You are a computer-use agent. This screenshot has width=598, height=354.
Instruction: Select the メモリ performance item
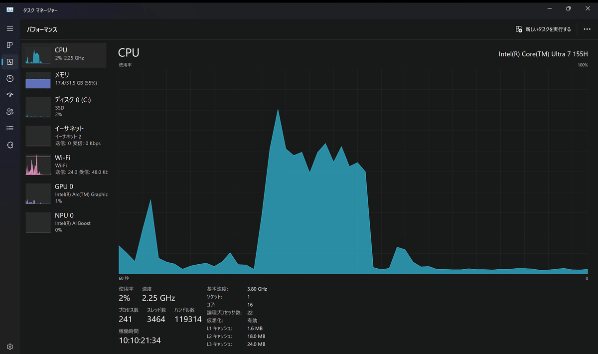64,79
